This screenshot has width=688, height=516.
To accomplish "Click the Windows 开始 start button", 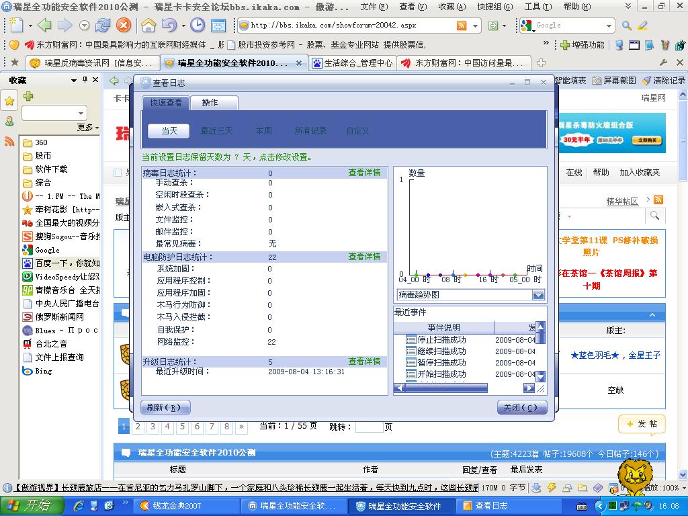I will click(32, 505).
